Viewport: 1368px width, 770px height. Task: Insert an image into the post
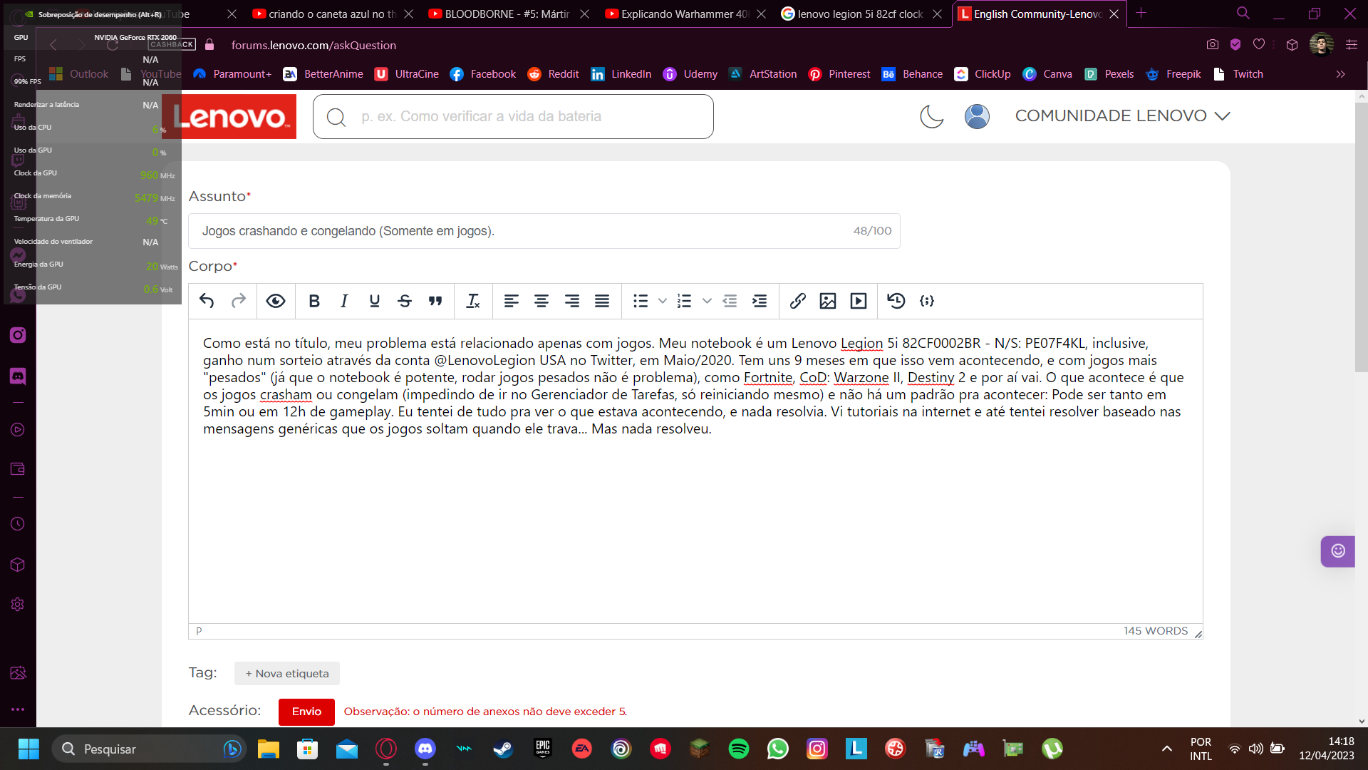[x=828, y=301]
